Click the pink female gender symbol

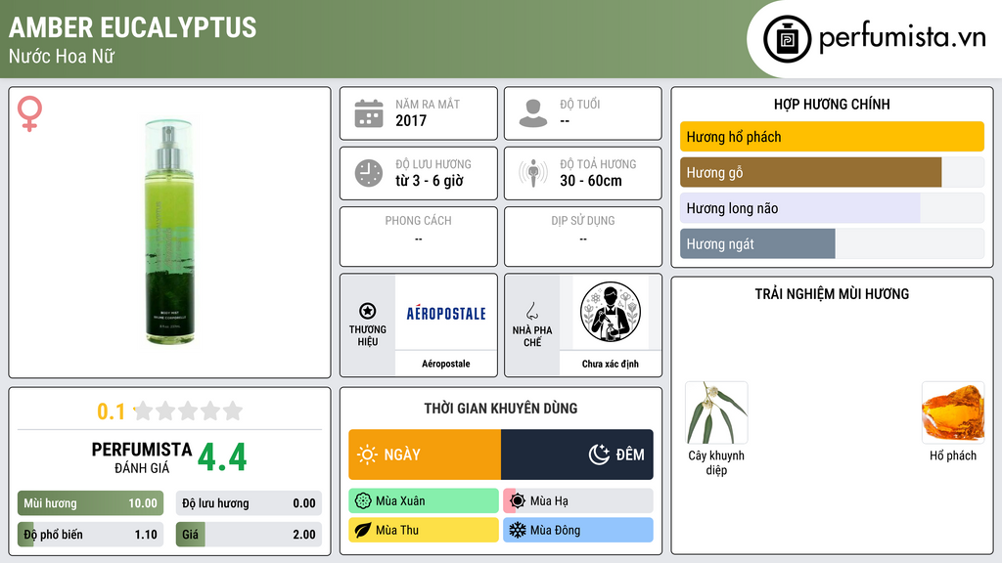click(29, 113)
